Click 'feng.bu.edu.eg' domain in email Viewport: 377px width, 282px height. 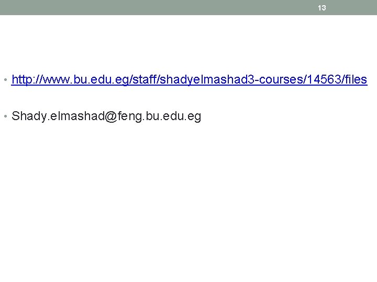coord(159,116)
